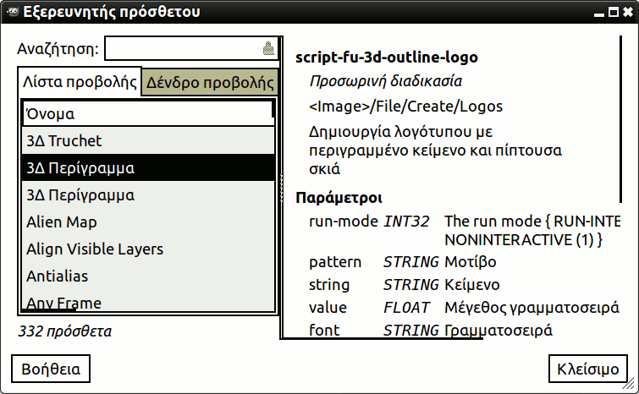Screen dimensions: 639x394
Task: Close dialog with Κλείσιμο button
Action: pyautogui.click(x=587, y=369)
